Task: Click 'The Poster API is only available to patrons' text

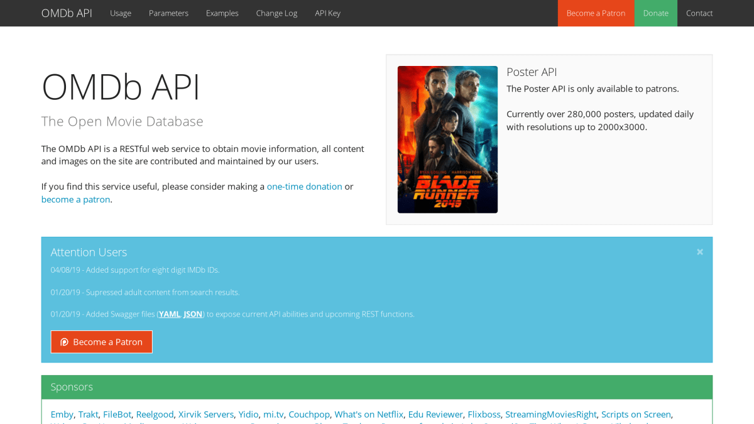Action: (593, 89)
